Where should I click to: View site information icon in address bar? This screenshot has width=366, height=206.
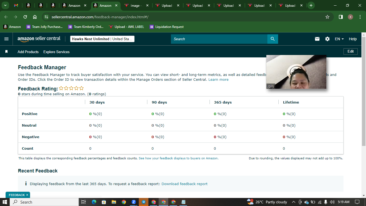(46, 17)
